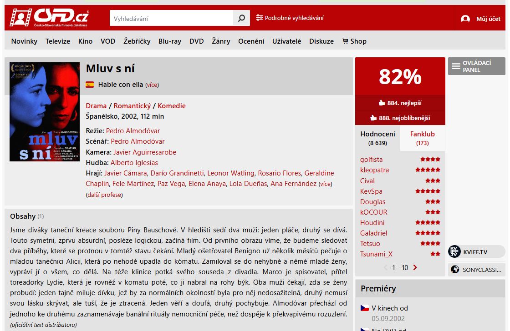Switch to the Fanklub tab
Viewport: 510px width, 331px height.
click(x=422, y=138)
